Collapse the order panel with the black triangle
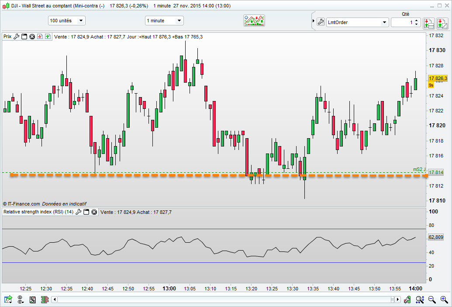Screen dimensions: 452x307 click(x=314, y=21)
